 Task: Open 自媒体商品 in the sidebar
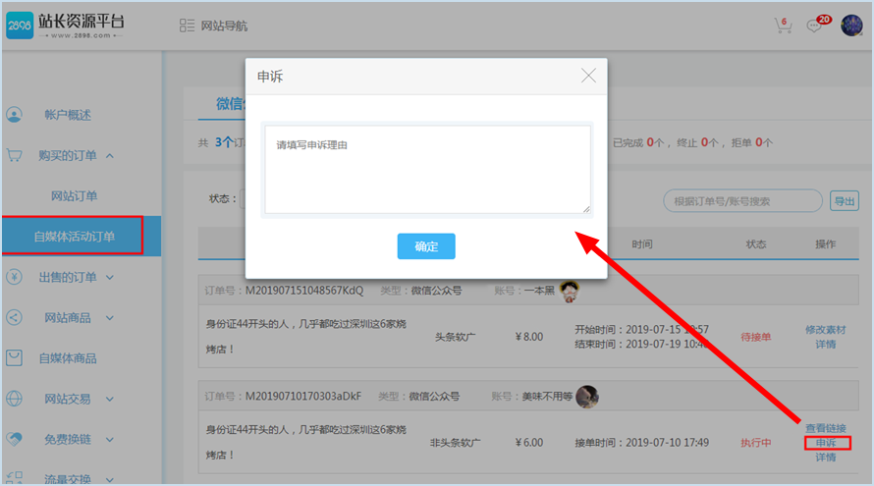pos(71,358)
